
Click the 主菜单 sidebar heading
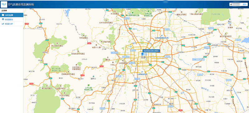tap(4, 11)
